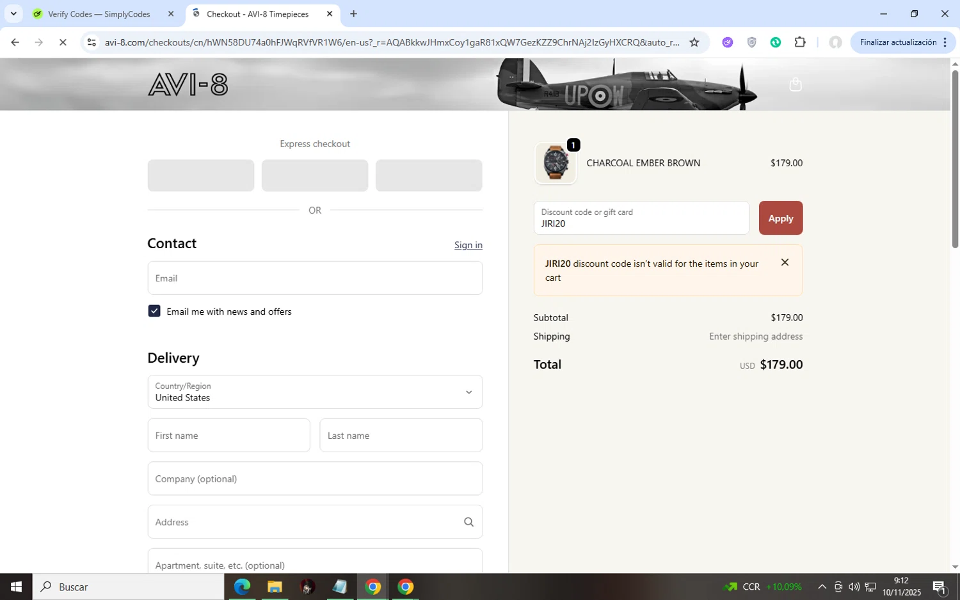The width and height of the screenshot is (960, 600).
Task: Open the dark red round app on taskbar
Action: [x=307, y=587]
